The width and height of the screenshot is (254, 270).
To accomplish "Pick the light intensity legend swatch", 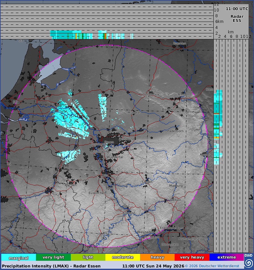I will click(88, 257).
